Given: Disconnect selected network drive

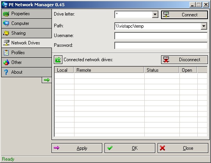Looking at the screenshot, I should (184, 60).
